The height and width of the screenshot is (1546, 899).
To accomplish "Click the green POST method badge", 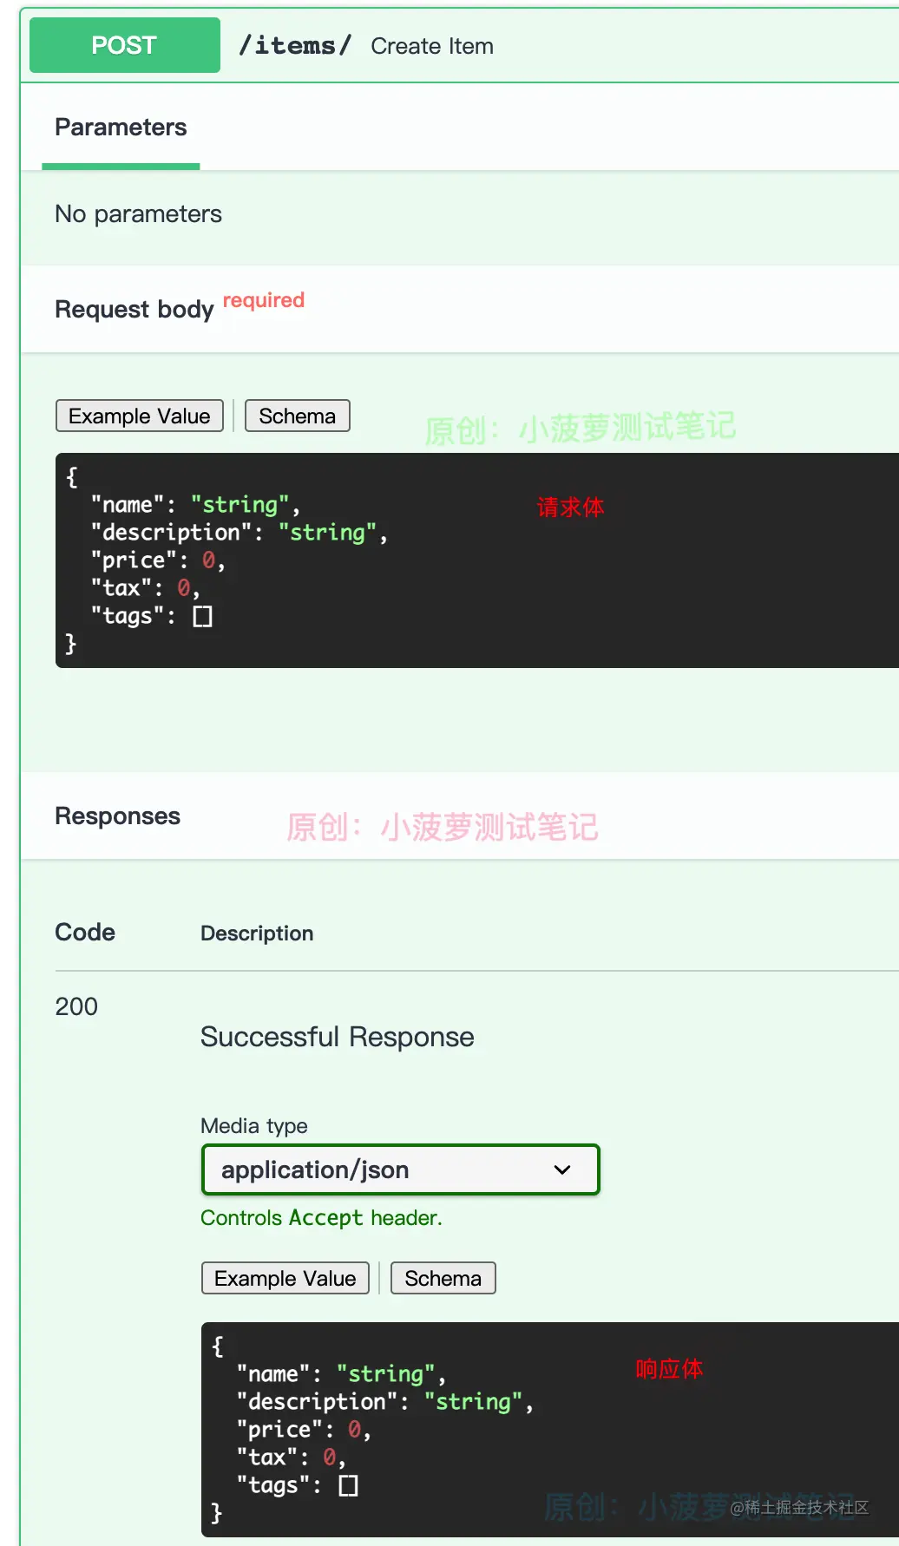I will click(x=125, y=45).
